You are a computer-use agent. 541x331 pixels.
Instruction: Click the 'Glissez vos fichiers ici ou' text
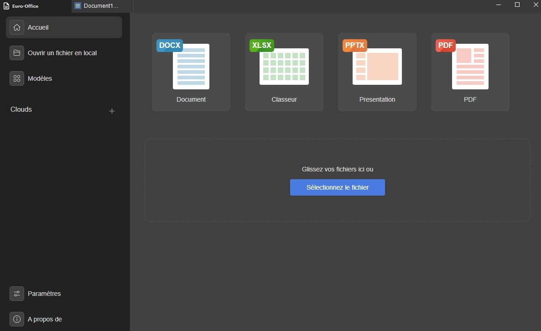coord(338,169)
